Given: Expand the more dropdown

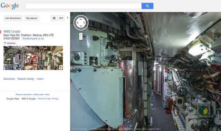Looking at the screenshot, I should [x=40, y=79].
